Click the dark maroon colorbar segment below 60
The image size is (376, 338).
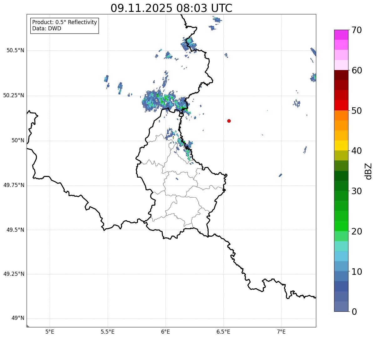[x=341, y=75]
